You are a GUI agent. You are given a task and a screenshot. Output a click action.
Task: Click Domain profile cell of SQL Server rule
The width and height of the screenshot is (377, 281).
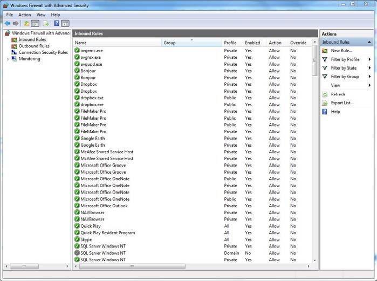[231, 253]
